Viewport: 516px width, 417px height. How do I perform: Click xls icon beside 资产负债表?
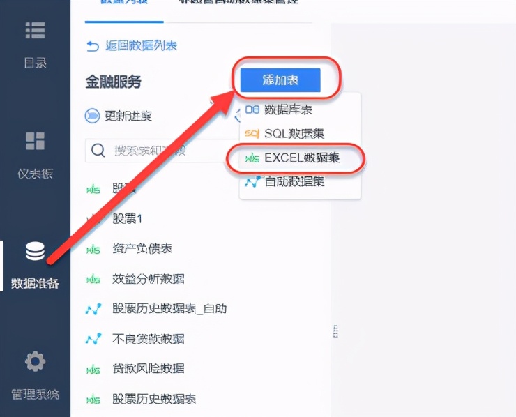tap(93, 249)
